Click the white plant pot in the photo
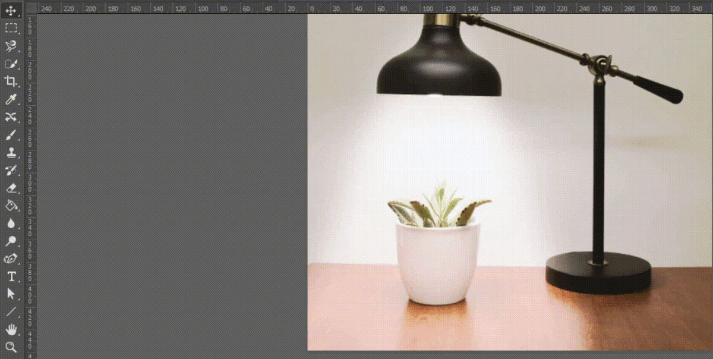Screen dimensions: 713x359 [438, 264]
